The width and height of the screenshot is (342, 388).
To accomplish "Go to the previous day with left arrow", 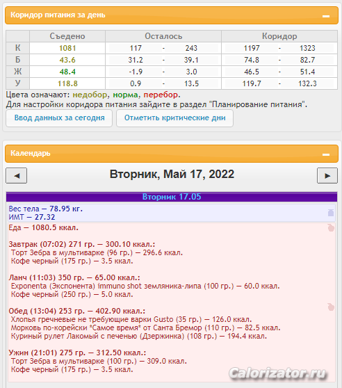I will point(16,176).
